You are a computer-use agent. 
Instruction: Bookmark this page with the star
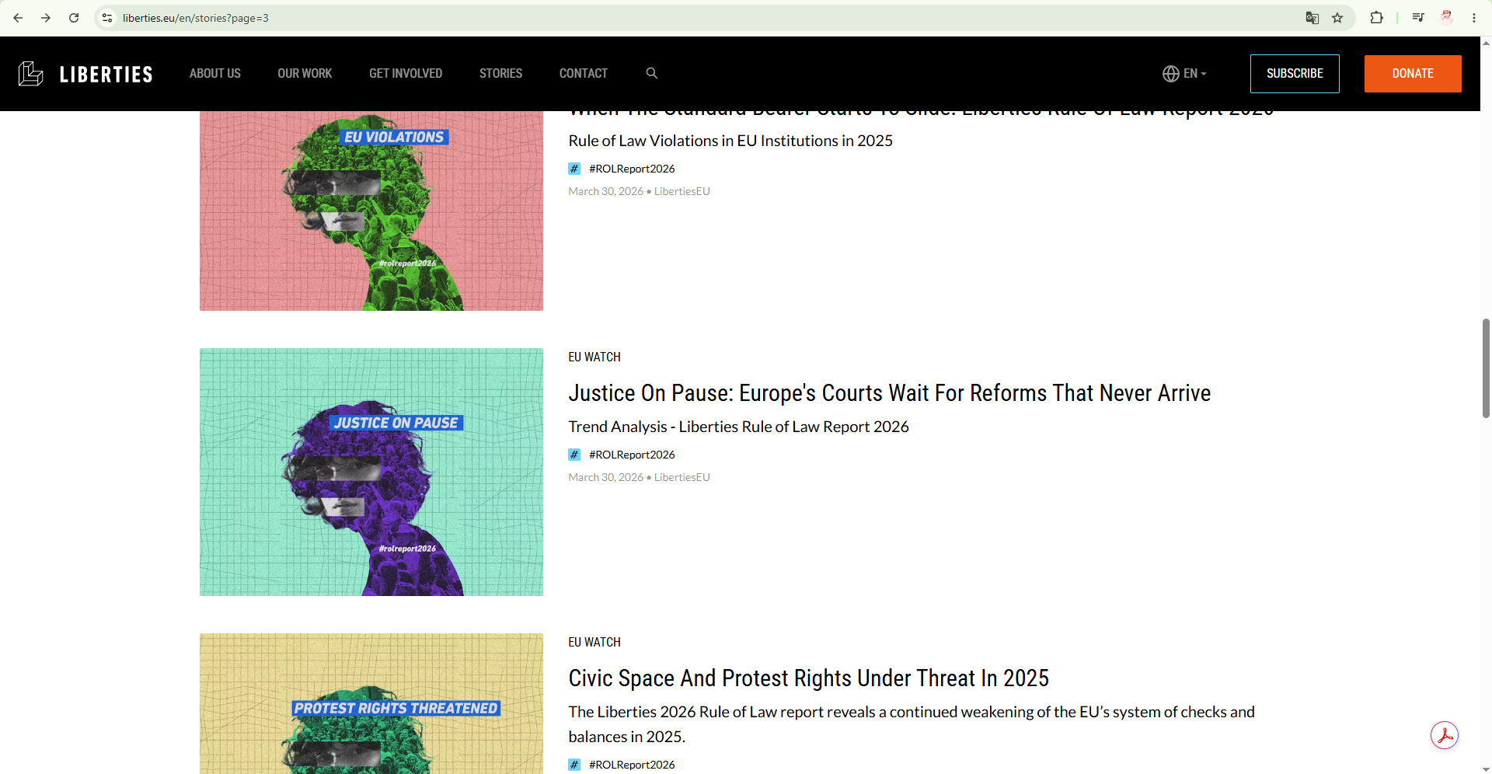click(x=1337, y=18)
